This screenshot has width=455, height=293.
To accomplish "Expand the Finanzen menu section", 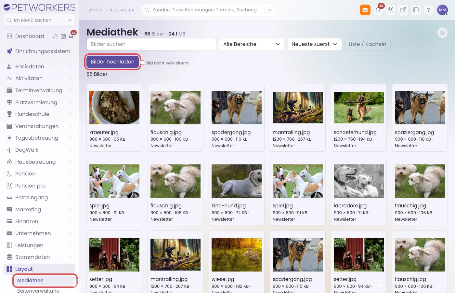I will click(39, 221).
